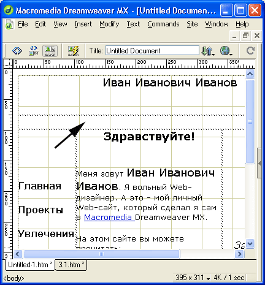Toggle Show Design View button

point(50,51)
